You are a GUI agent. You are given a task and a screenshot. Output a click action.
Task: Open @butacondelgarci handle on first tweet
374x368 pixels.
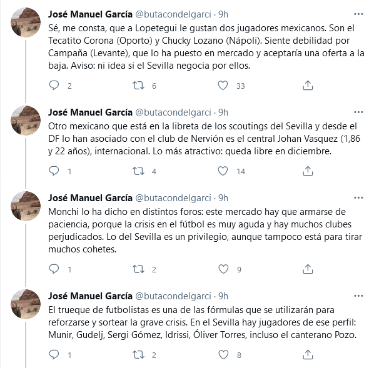coord(173,14)
